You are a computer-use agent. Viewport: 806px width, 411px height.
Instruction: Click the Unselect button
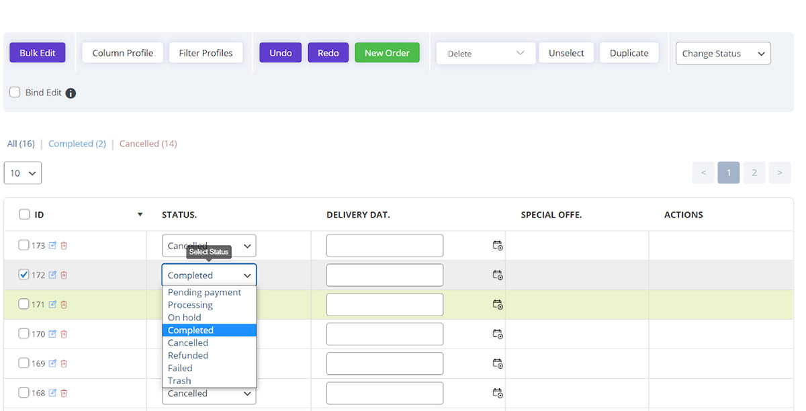pos(566,53)
